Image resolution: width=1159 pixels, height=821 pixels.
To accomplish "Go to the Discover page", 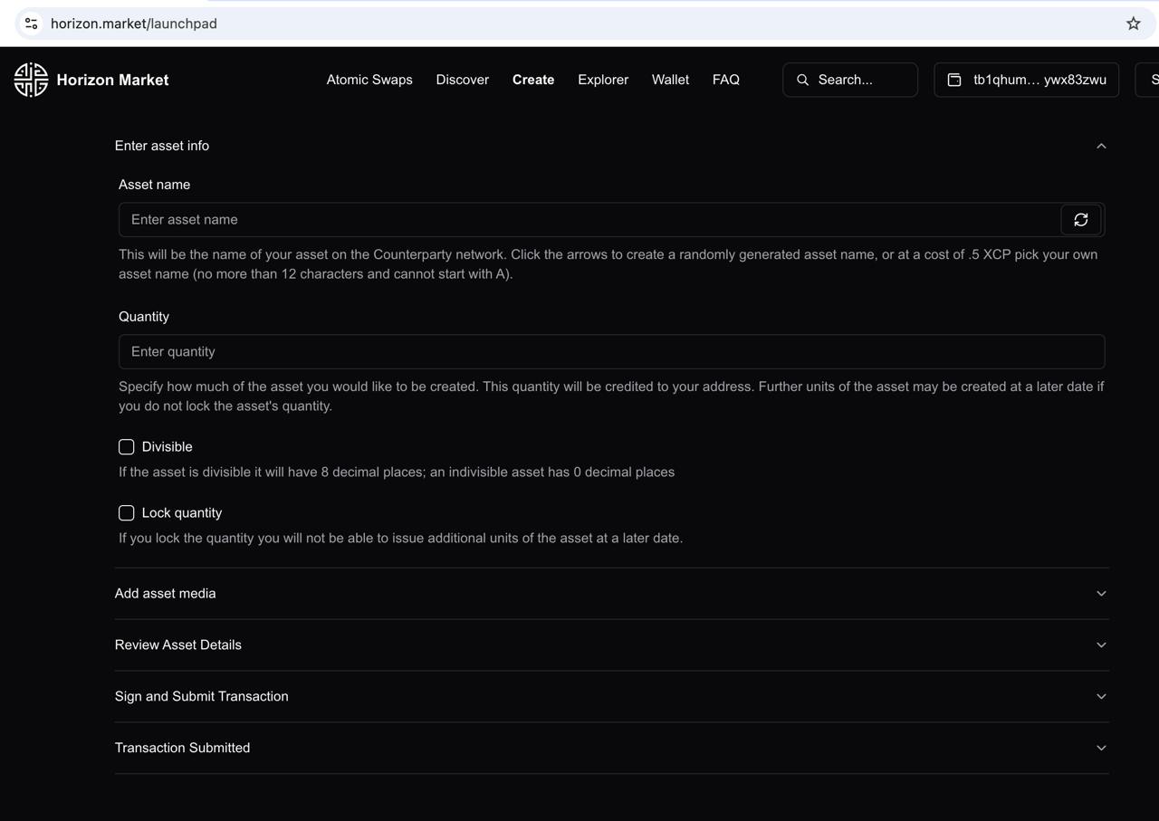I will (x=462, y=80).
